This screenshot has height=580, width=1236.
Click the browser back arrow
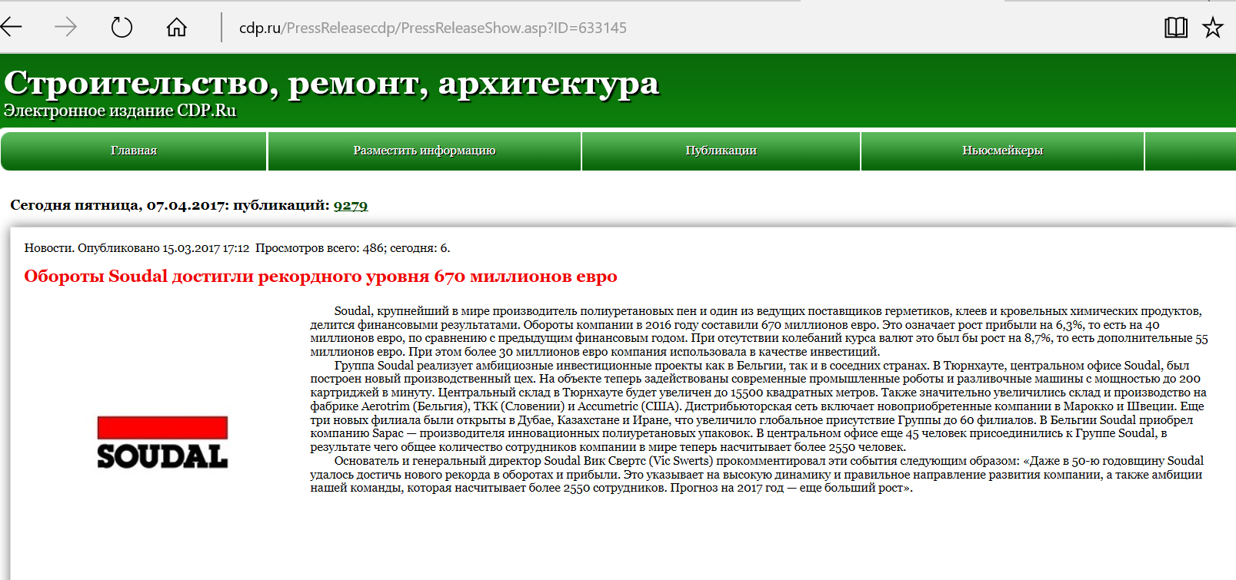pyautogui.click(x=12, y=28)
